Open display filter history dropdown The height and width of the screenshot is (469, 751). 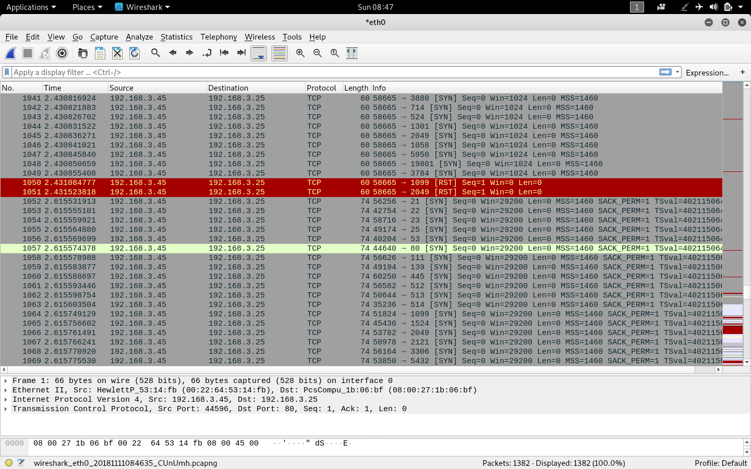click(x=677, y=72)
